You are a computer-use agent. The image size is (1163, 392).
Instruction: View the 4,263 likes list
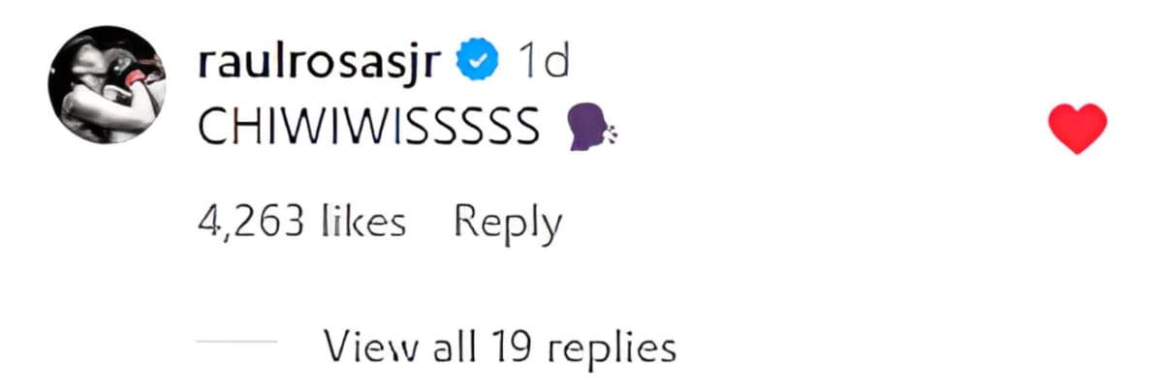click(301, 224)
